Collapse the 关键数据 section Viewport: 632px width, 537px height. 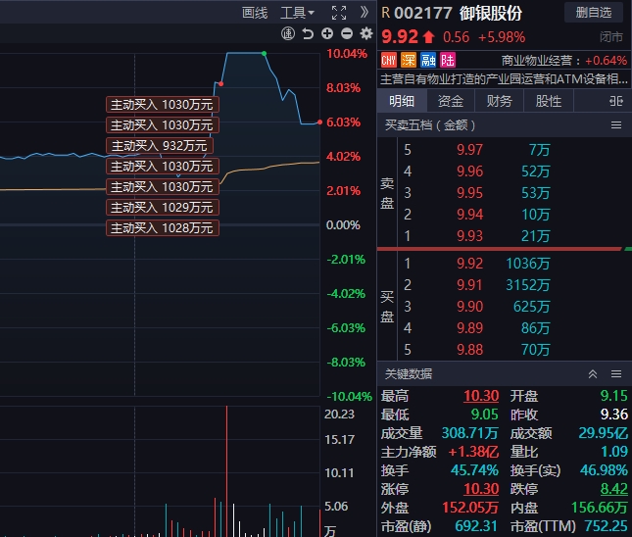point(593,374)
